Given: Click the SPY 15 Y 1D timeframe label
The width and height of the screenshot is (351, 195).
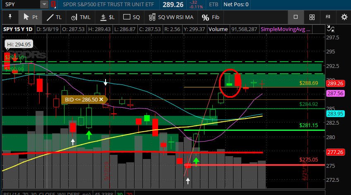Looking at the screenshot, I should [x=18, y=29].
